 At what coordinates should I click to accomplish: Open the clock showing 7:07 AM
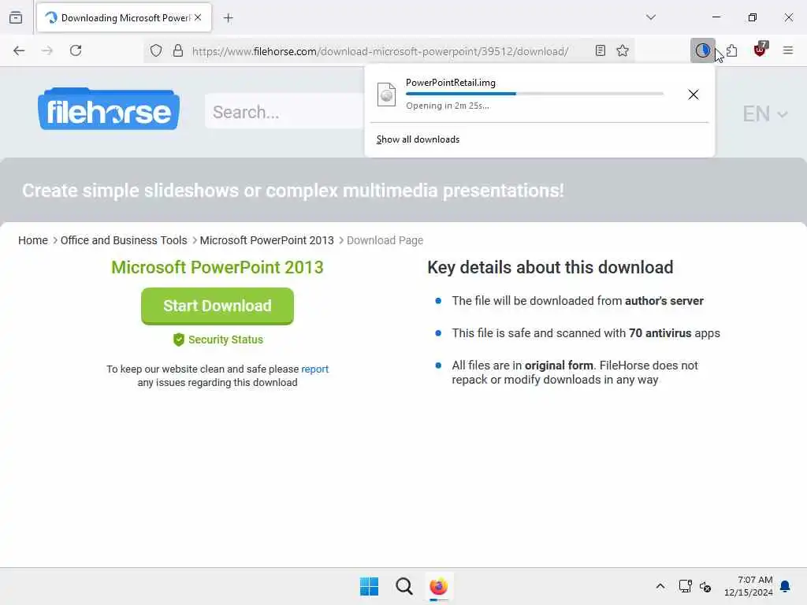(x=749, y=586)
